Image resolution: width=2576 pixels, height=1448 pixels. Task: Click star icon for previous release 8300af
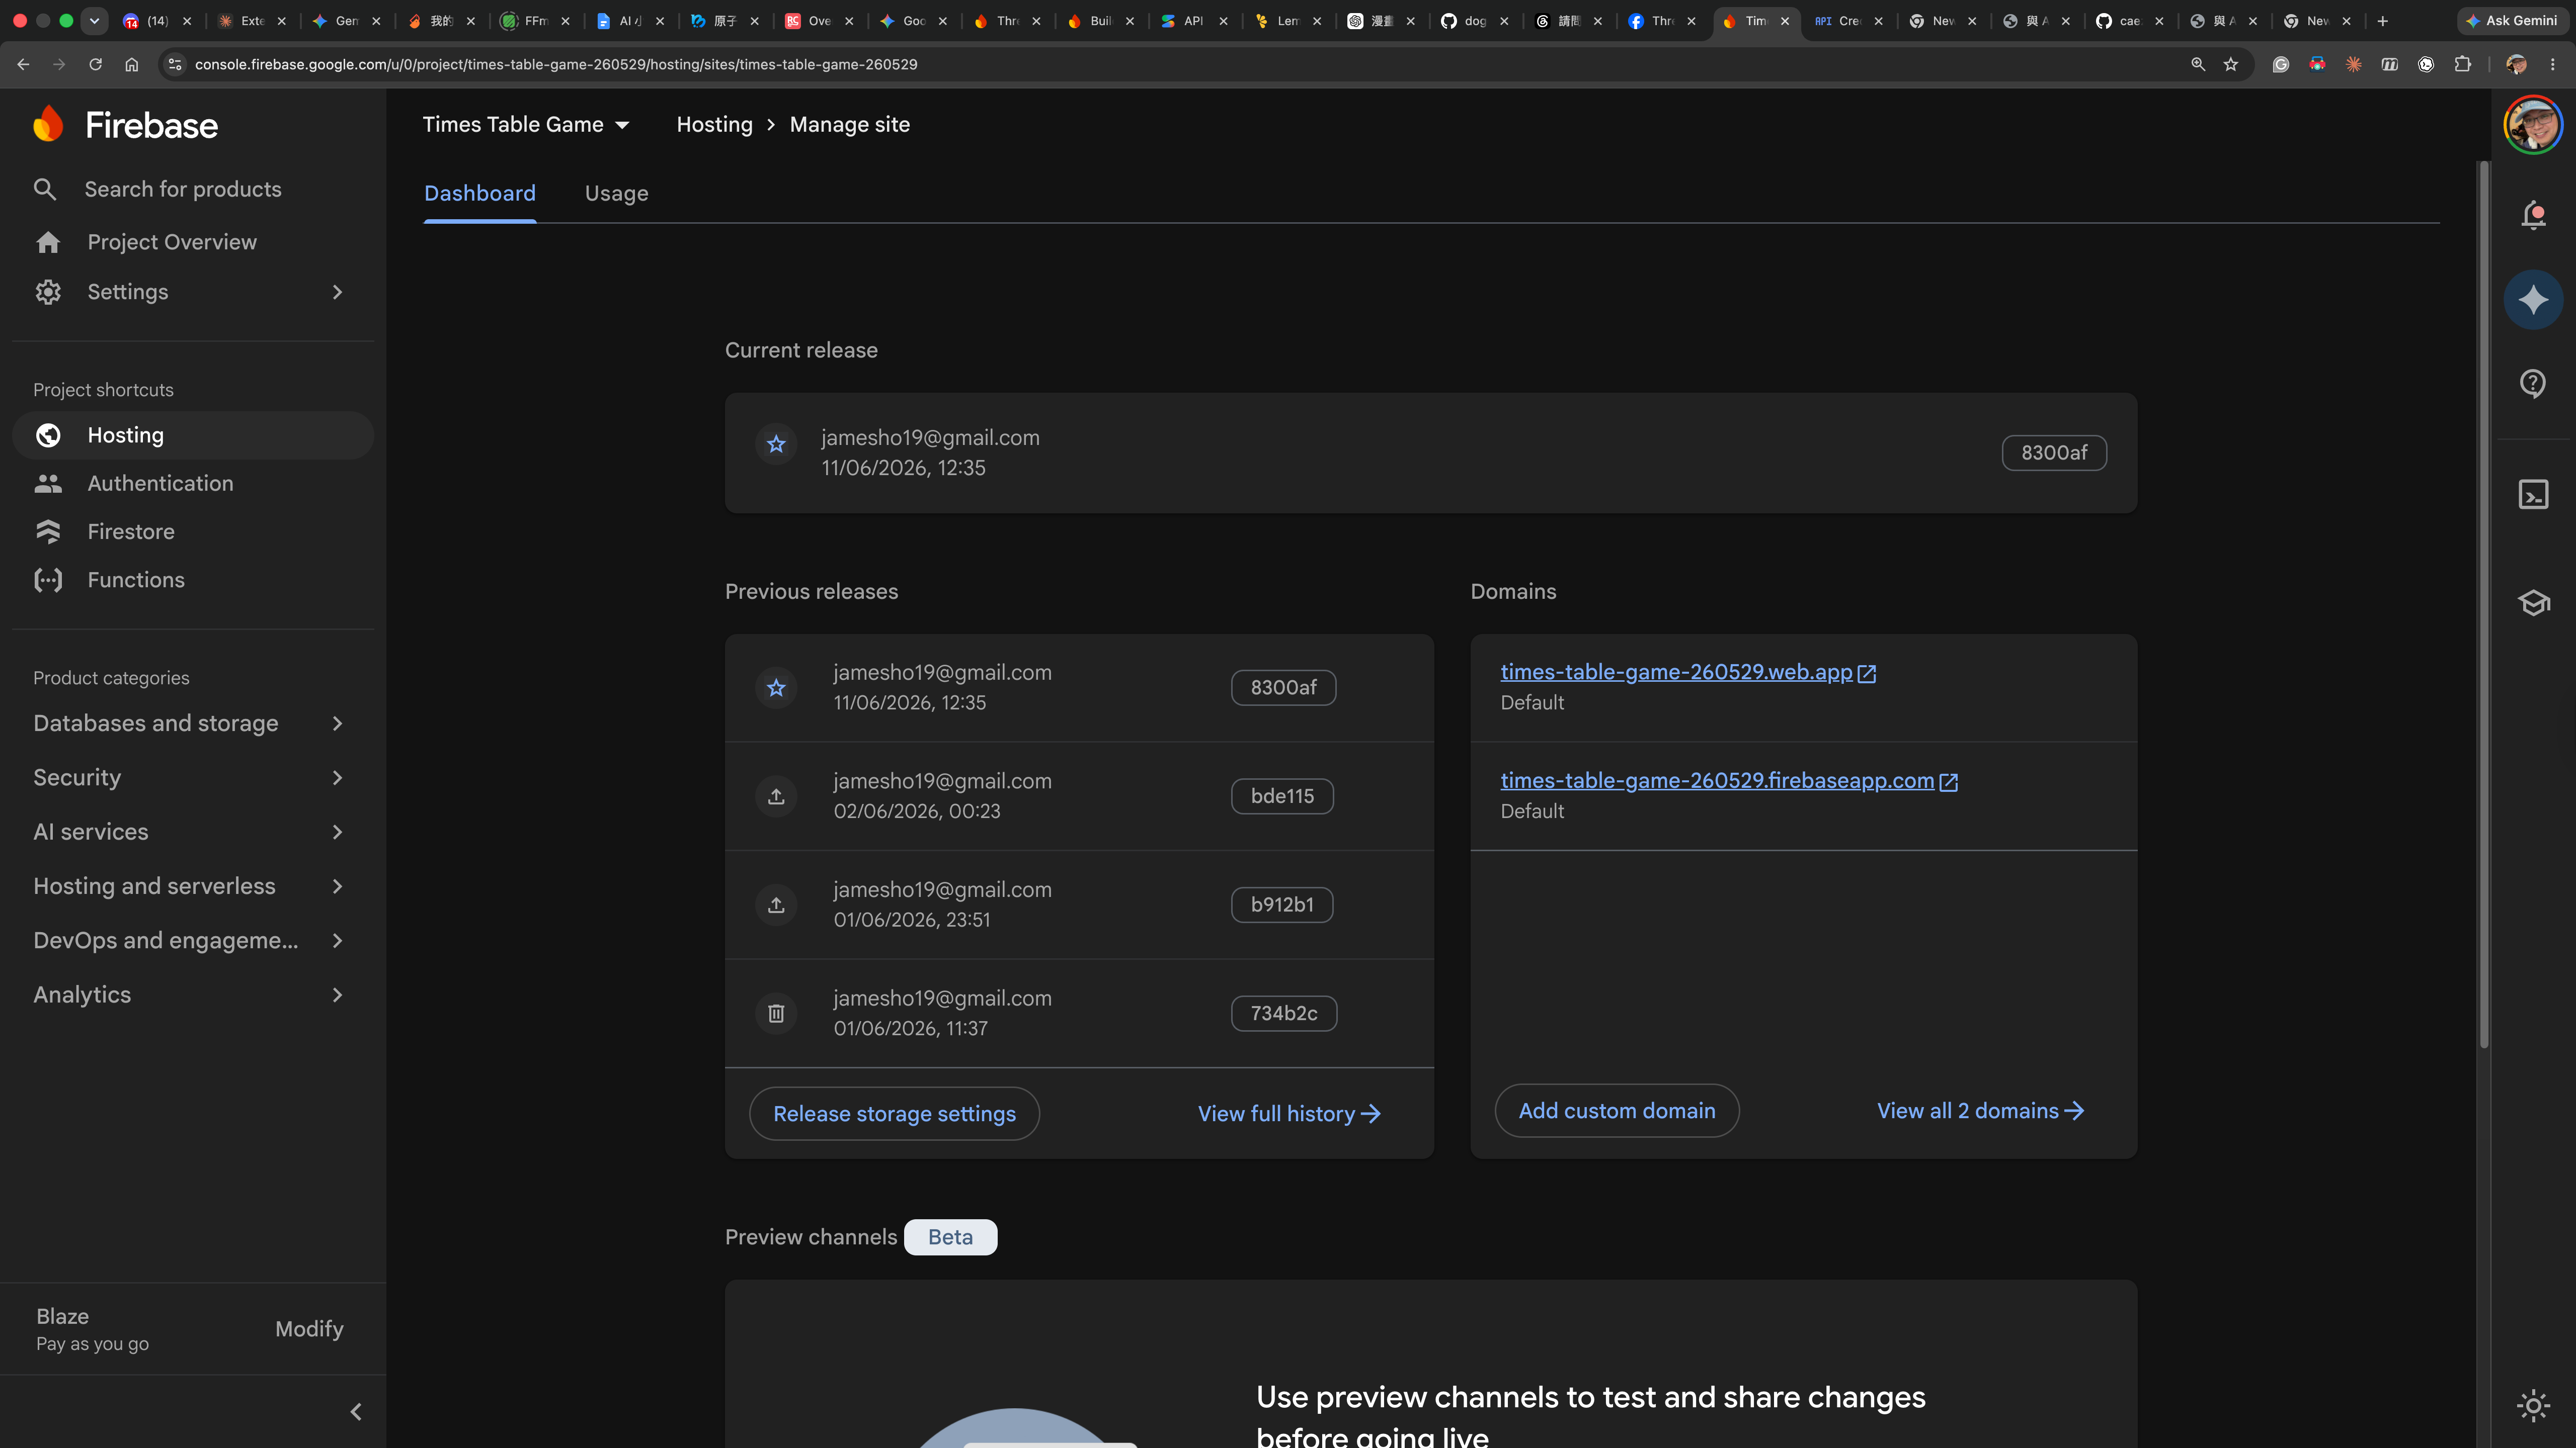pos(776,687)
